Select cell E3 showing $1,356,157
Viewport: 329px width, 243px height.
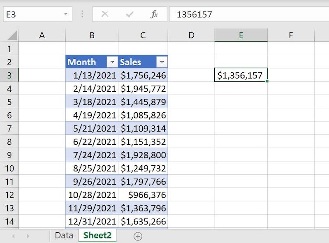[x=241, y=75]
